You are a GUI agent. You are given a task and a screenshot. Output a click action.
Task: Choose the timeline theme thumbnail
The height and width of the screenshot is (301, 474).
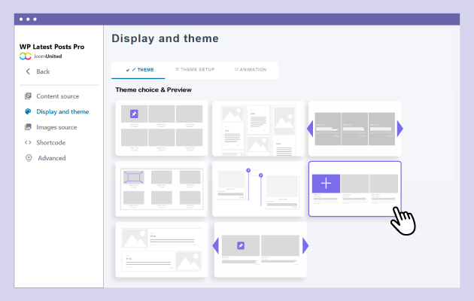(x=258, y=188)
